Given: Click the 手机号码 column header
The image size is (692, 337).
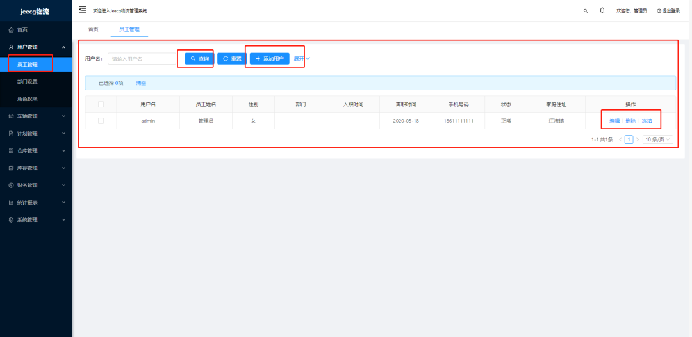Looking at the screenshot, I should click(x=459, y=104).
